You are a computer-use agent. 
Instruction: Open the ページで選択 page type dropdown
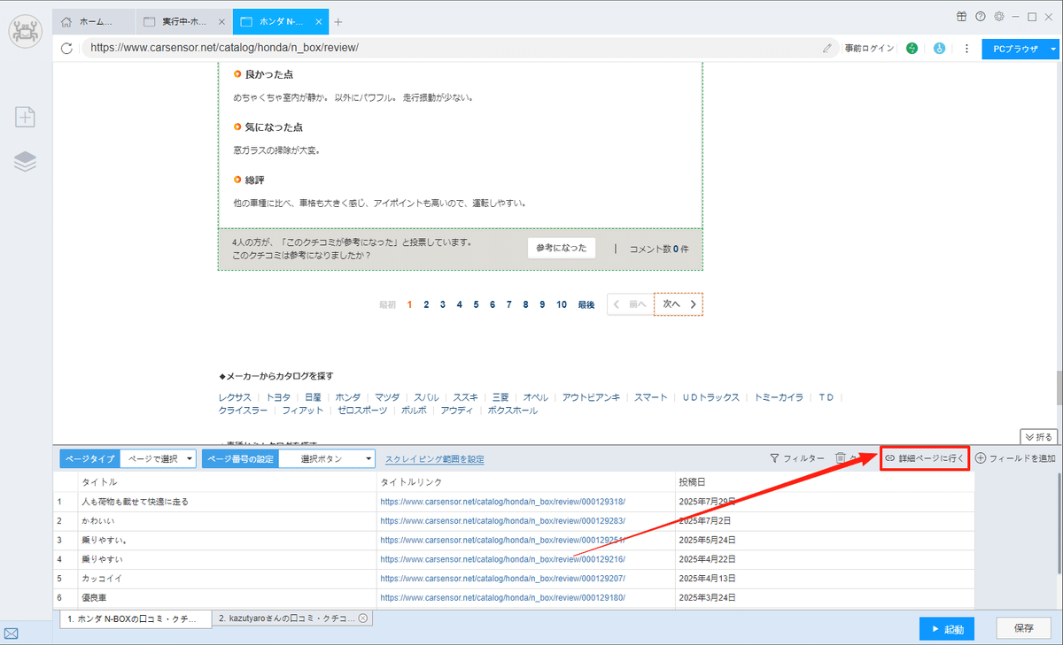pos(158,458)
